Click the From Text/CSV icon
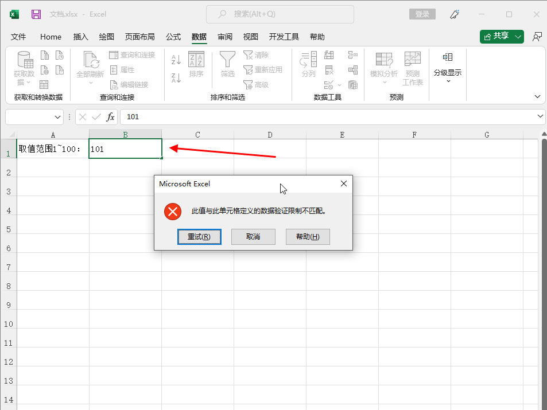The image size is (547, 410). point(45,55)
